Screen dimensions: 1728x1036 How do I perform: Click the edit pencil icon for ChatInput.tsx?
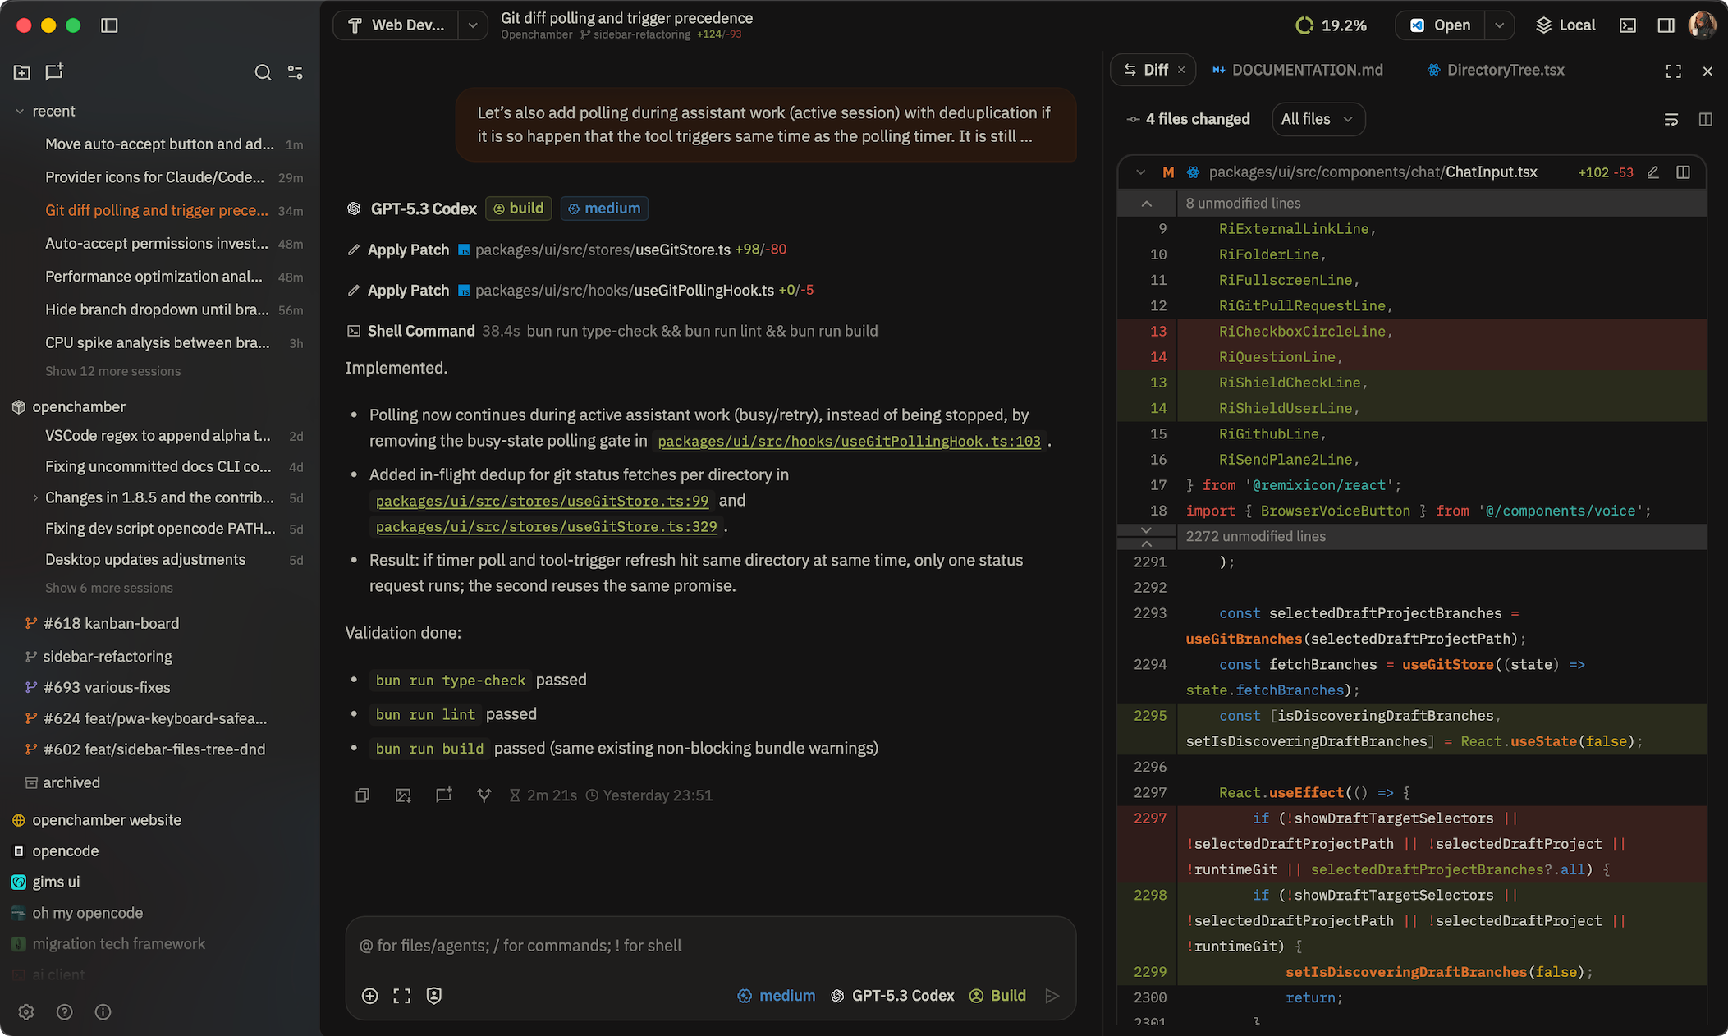pos(1653,172)
